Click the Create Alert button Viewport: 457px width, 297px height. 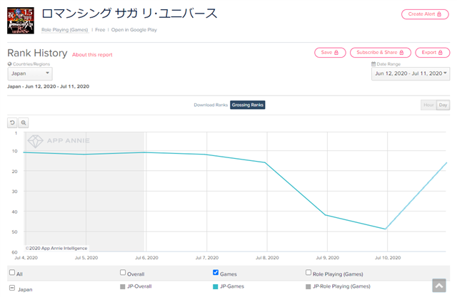[425, 14]
